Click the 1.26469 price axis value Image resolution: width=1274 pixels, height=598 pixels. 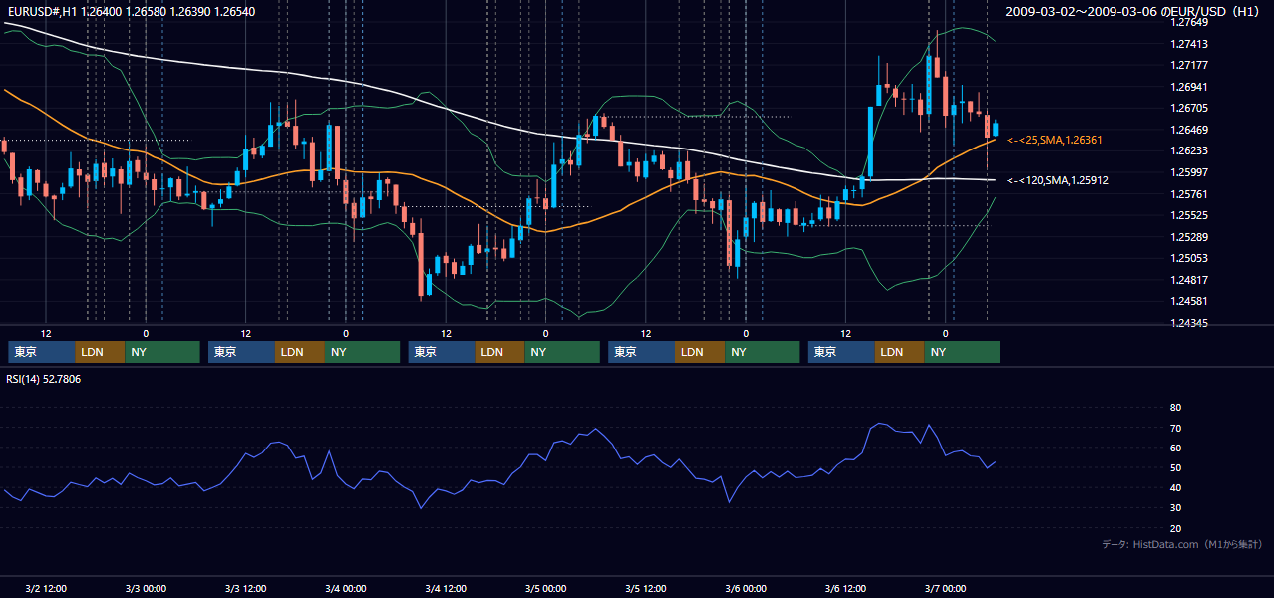coord(1189,130)
